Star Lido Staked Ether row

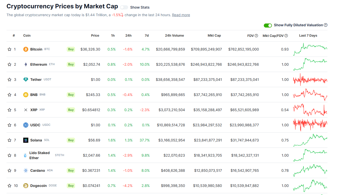9,155
